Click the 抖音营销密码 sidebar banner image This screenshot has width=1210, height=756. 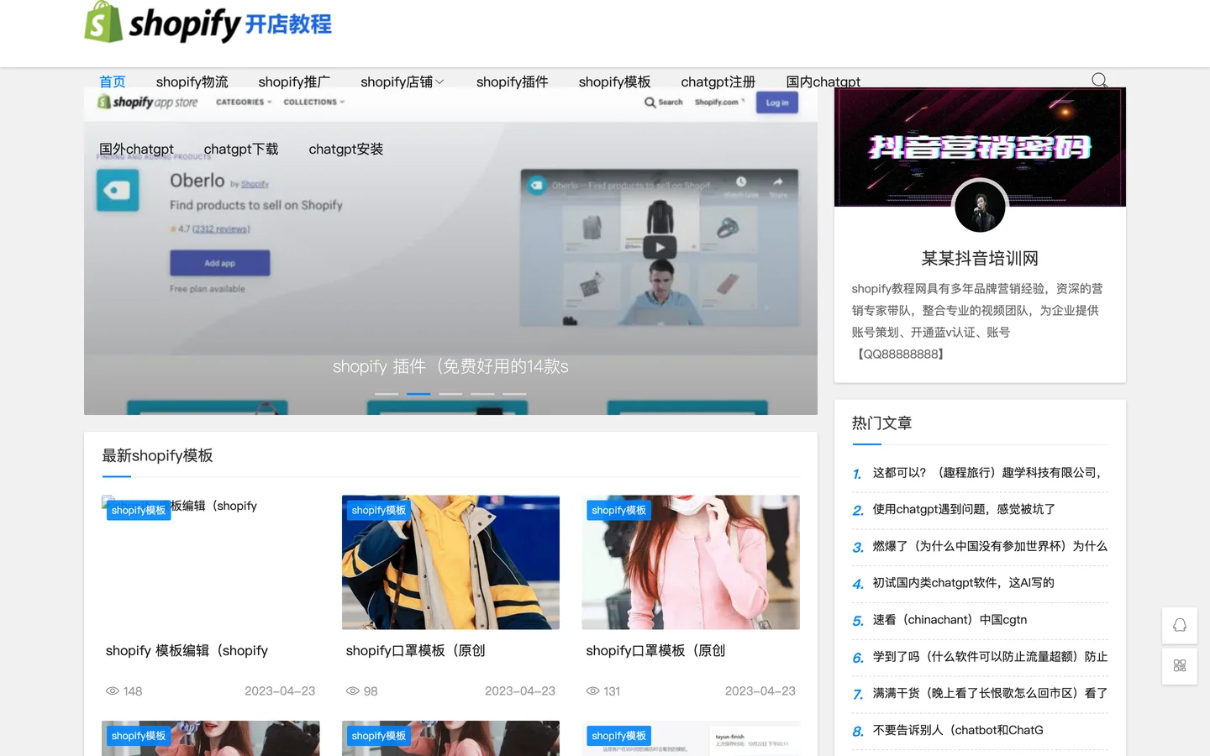coord(980,147)
